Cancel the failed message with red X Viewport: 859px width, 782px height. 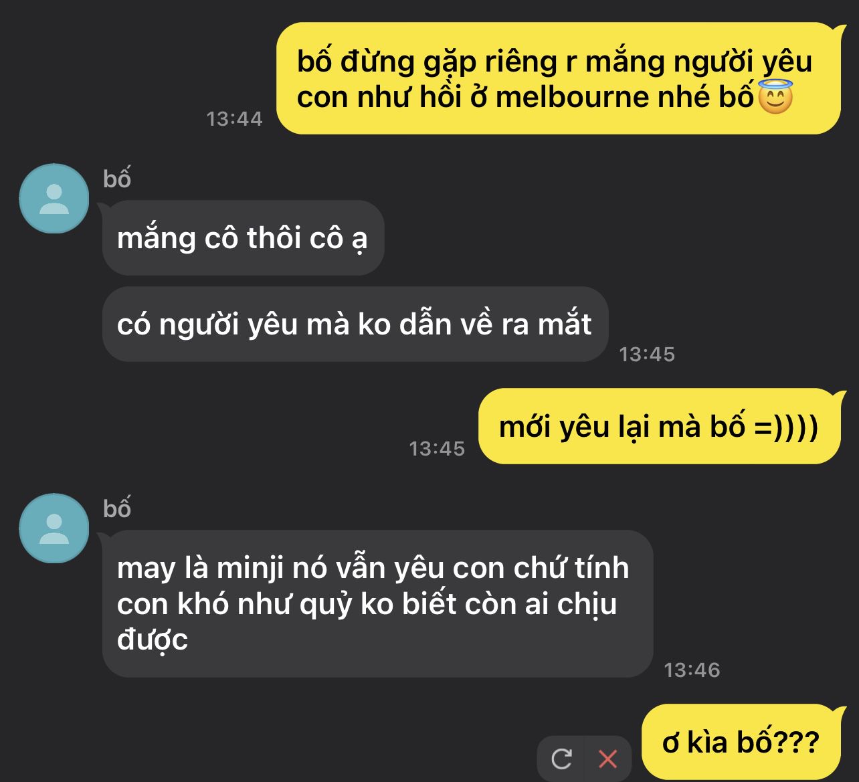click(x=607, y=759)
